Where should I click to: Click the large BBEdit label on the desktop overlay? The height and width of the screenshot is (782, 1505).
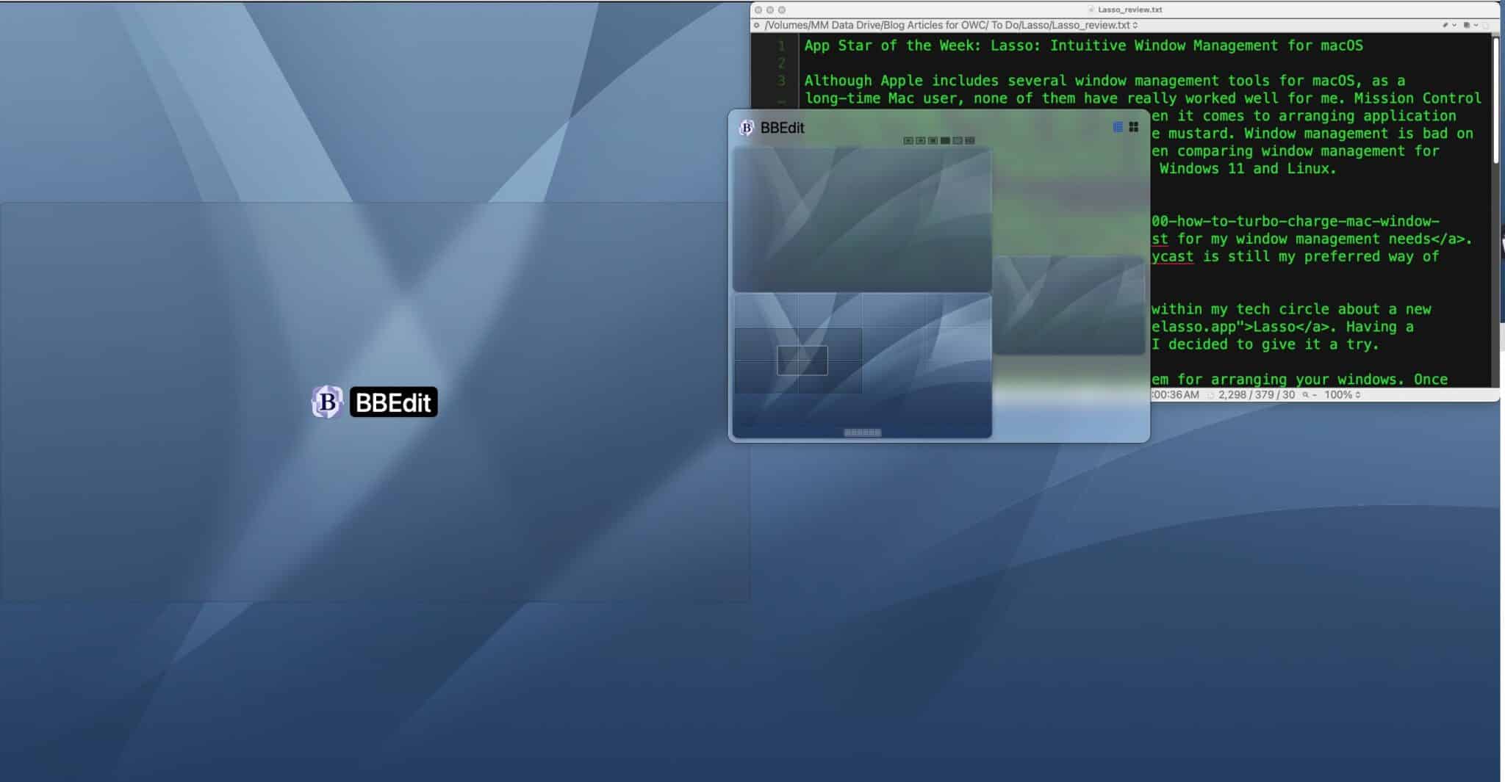tap(393, 402)
